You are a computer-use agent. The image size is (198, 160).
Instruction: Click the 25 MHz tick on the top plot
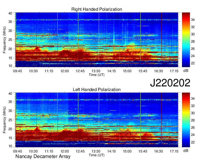(x=10, y=40)
